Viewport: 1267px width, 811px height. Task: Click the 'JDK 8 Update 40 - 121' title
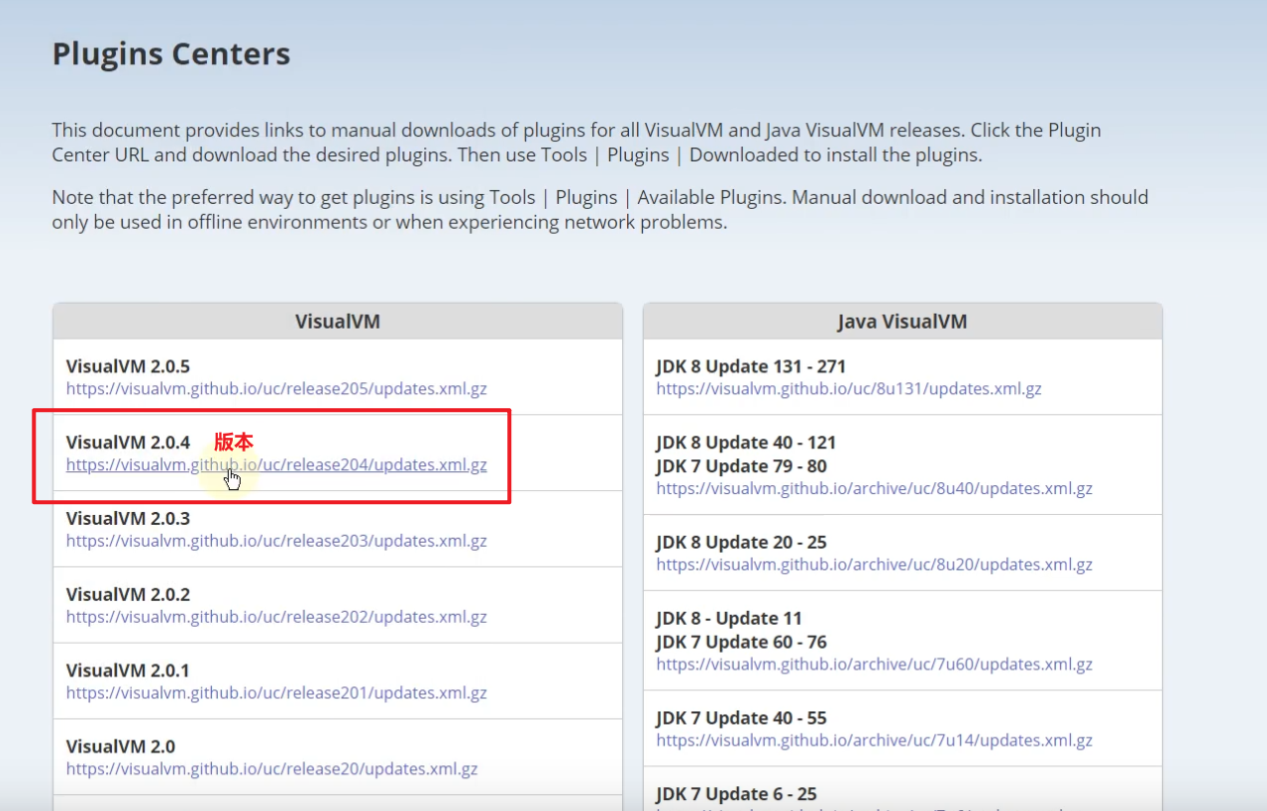click(x=746, y=443)
